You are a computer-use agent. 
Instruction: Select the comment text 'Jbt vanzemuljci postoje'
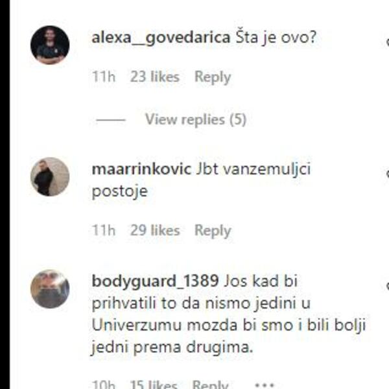tap(201, 180)
